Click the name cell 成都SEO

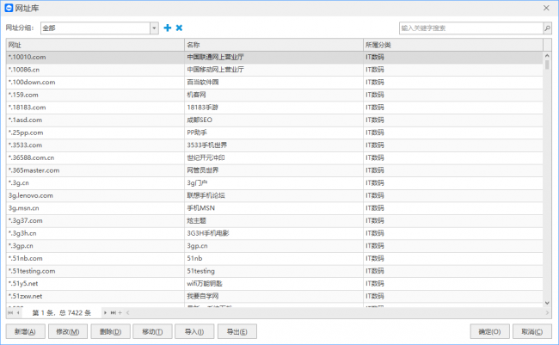(273, 120)
